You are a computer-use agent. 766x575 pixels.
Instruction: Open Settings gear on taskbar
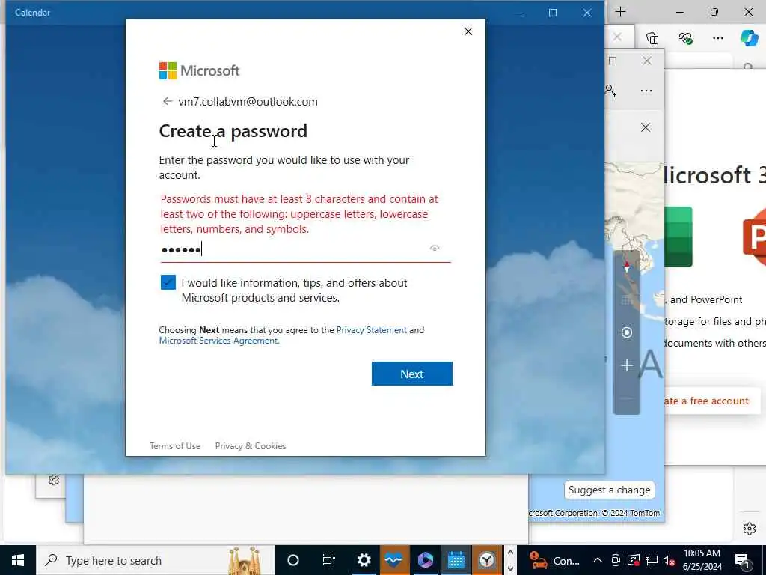[364, 560]
